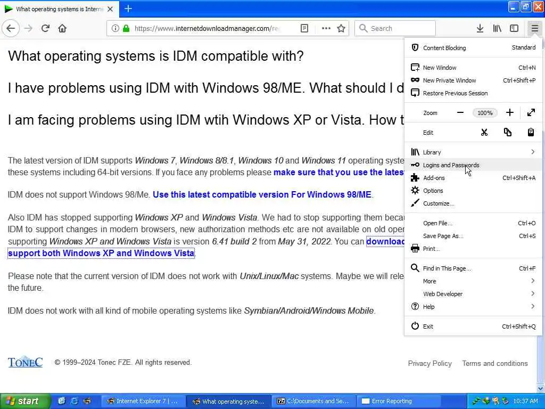Reload the current page

click(x=45, y=28)
